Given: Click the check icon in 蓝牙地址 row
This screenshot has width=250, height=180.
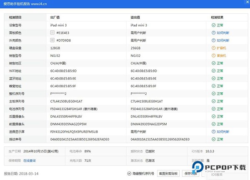Looking at the screenshot, I should pyautogui.click(x=213, y=79).
